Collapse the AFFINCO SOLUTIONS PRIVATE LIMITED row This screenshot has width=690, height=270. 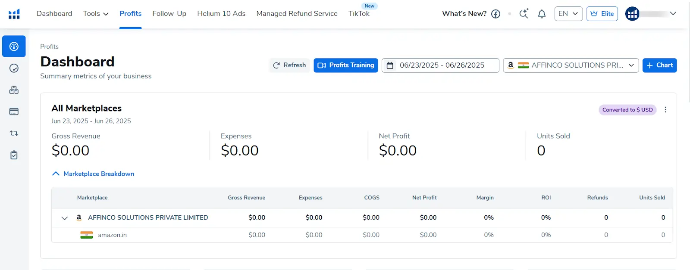(65, 218)
